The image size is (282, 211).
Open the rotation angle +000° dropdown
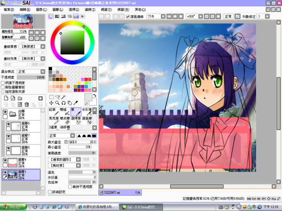click(201, 16)
